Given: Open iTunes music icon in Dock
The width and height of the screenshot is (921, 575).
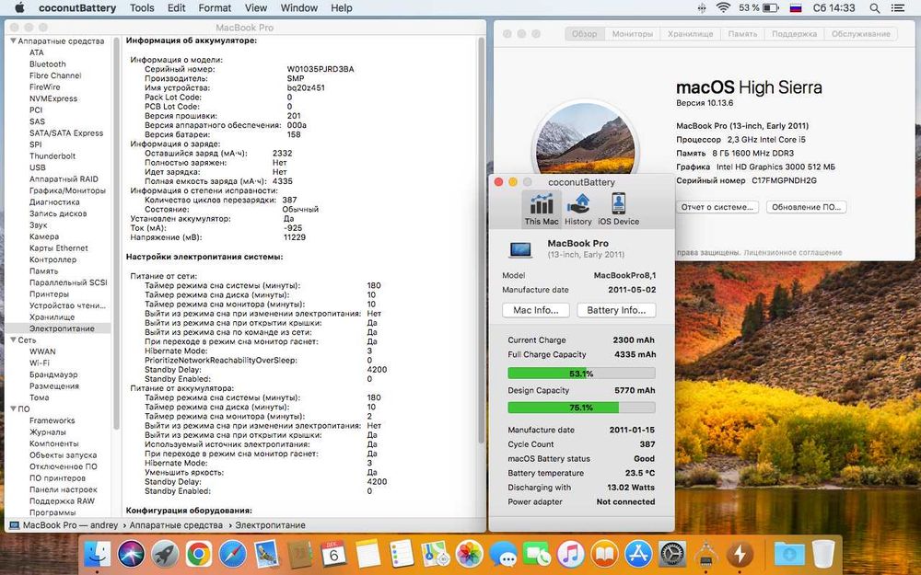Looking at the screenshot, I should point(571,554).
